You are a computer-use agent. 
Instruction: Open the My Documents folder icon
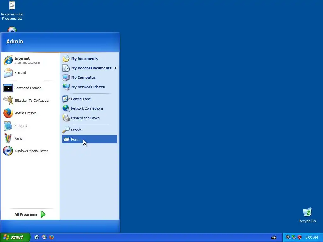point(66,59)
